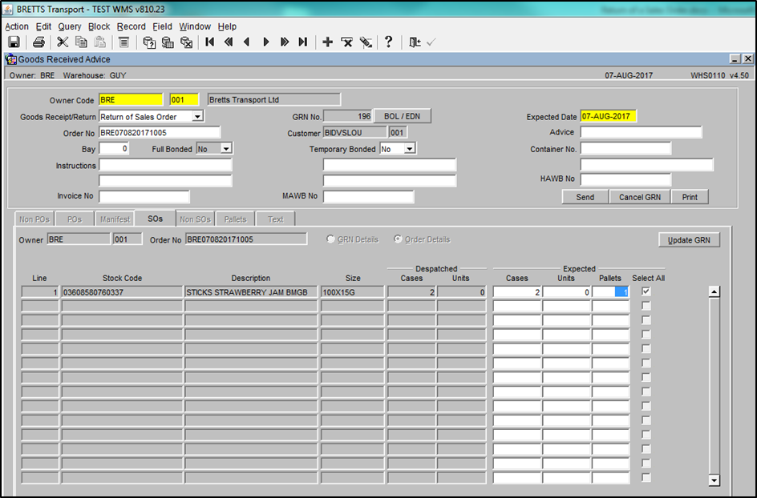Open the Query menu

[70, 26]
